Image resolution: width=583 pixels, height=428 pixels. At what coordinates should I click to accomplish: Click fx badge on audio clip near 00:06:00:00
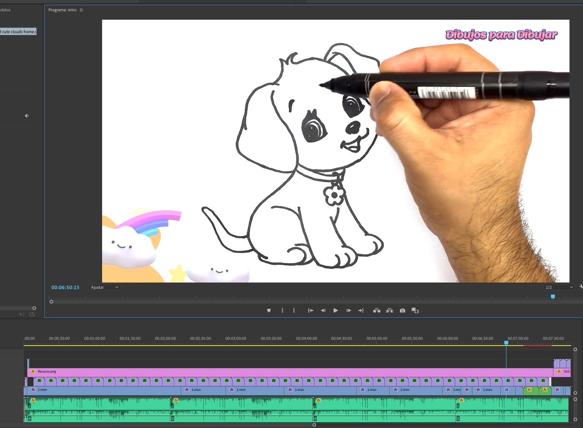click(461, 401)
